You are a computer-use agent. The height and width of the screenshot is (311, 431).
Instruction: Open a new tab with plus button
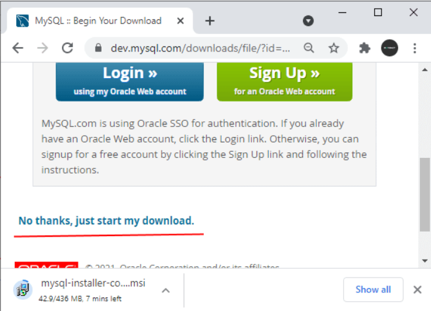tap(210, 21)
